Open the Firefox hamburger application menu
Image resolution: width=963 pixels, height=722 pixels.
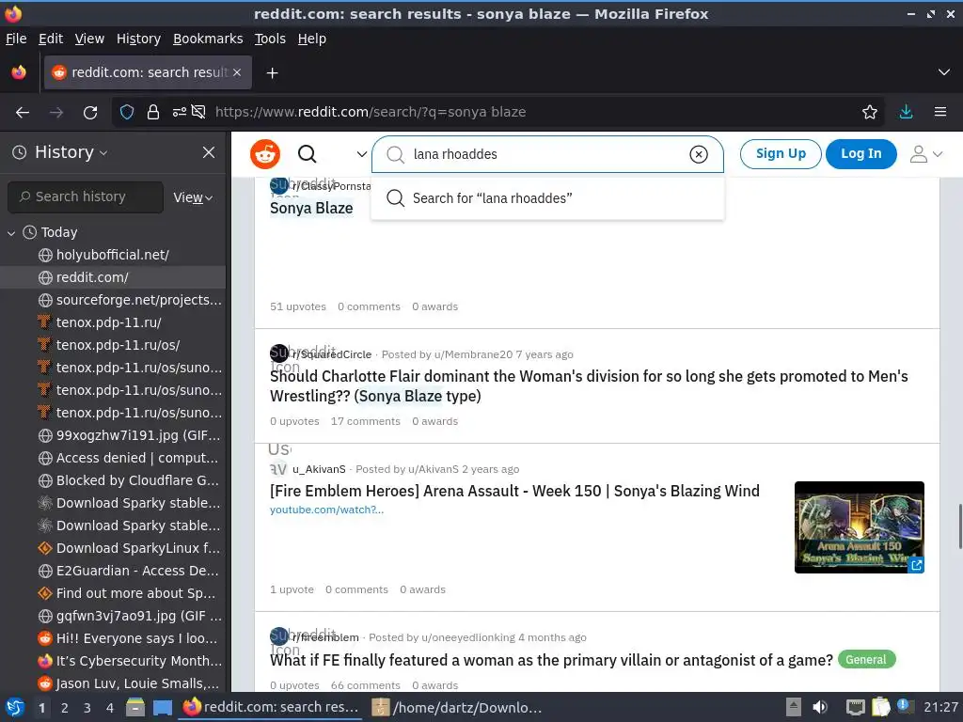coord(940,113)
